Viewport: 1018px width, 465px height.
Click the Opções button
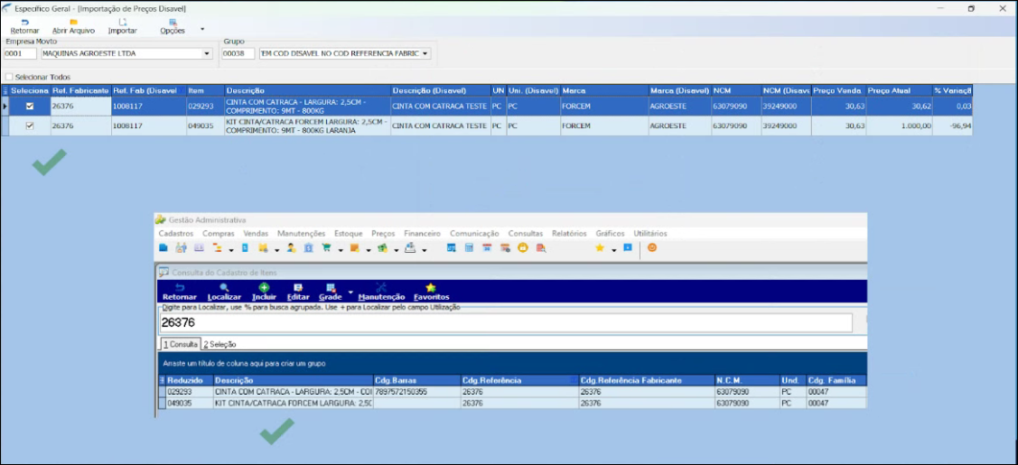click(173, 26)
